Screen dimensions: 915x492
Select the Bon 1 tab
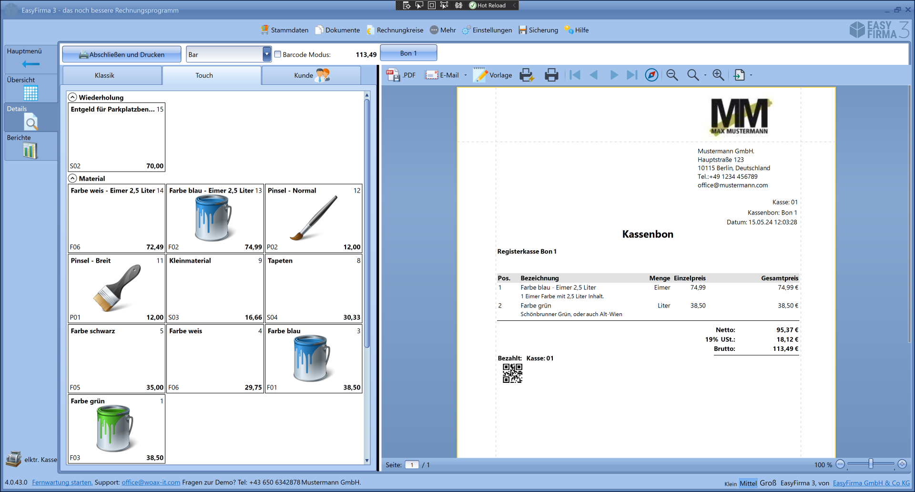(408, 53)
